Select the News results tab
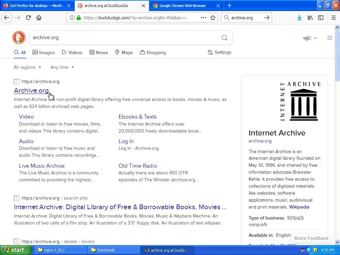The width and height of the screenshot is (340, 255). click(98, 52)
